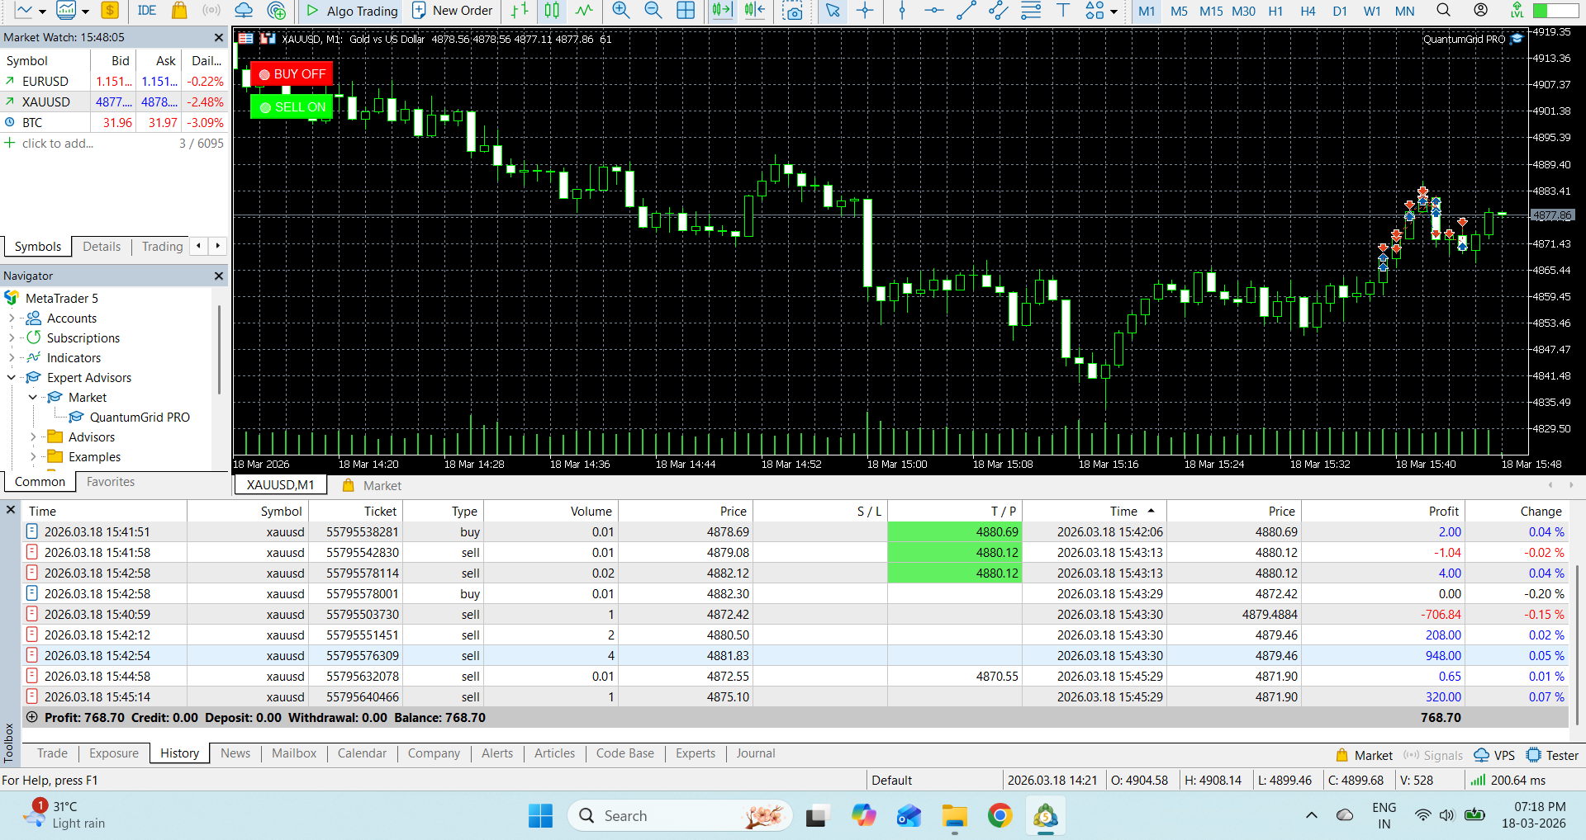Image resolution: width=1586 pixels, height=840 pixels.
Task: Select the Fibonacci retracement tool
Action: (x=1031, y=11)
